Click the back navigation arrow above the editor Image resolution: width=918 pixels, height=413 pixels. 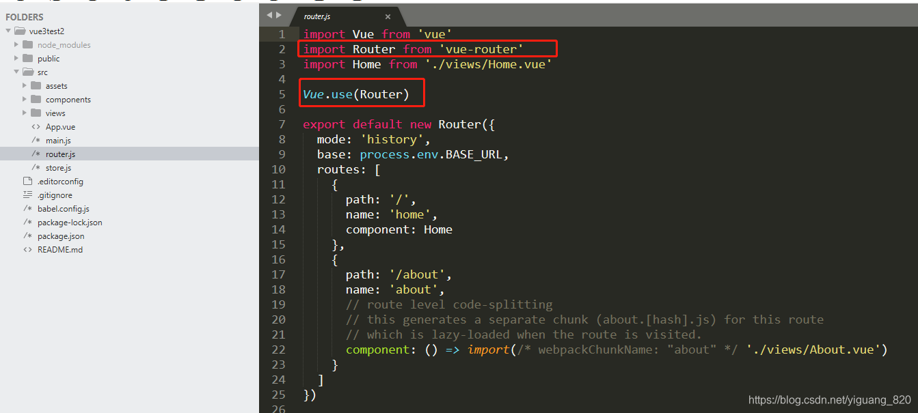tap(269, 14)
